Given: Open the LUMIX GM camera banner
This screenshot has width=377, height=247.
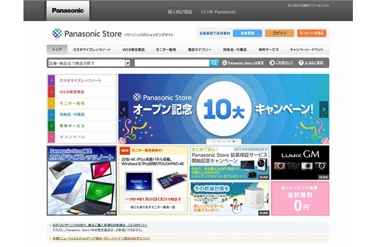Looking at the screenshot, I should pos(300,162).
